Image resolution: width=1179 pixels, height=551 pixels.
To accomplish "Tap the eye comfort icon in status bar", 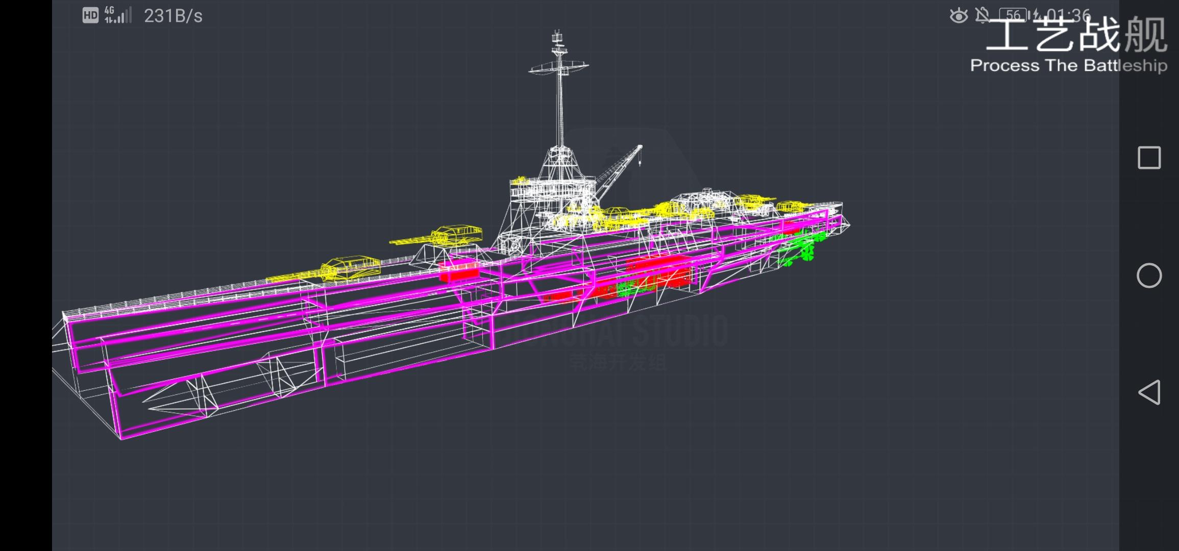I will click(959, 16).
